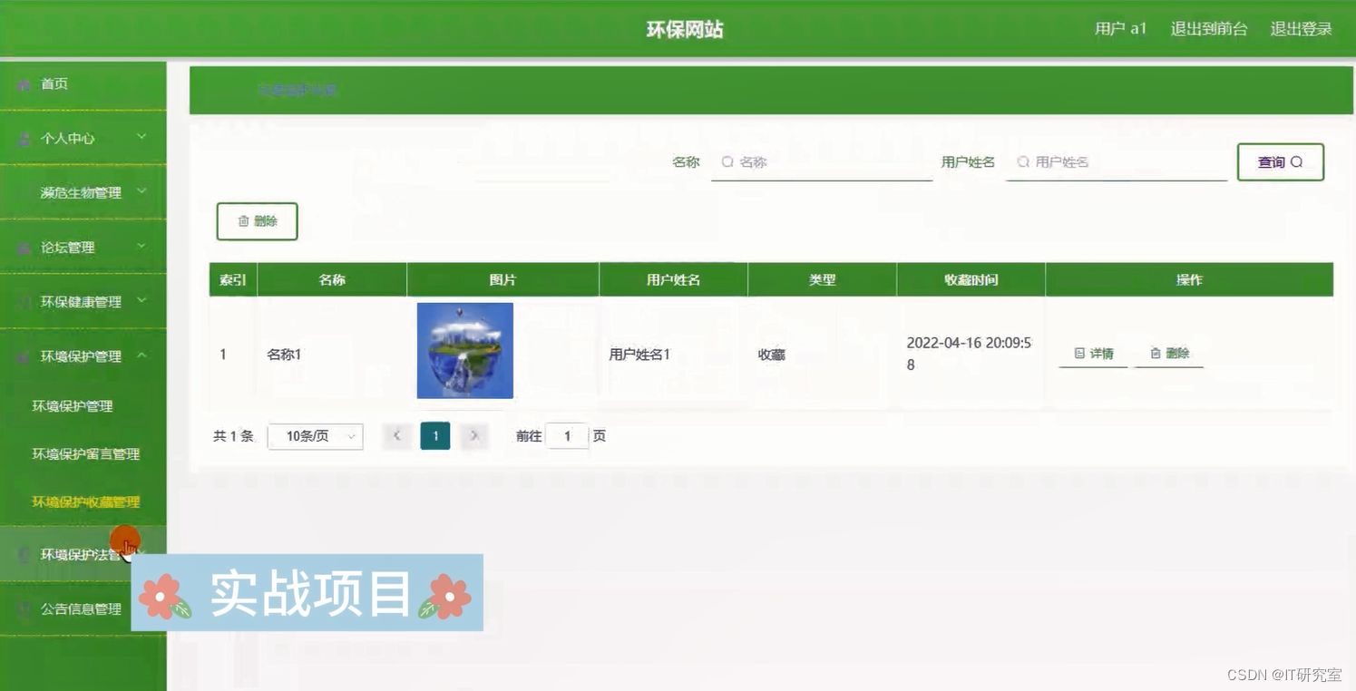Viewport: 1356px width, 691px height.
Task: Click the 查询 search button
Action: pyautogui.click(x=1281, y=162)
